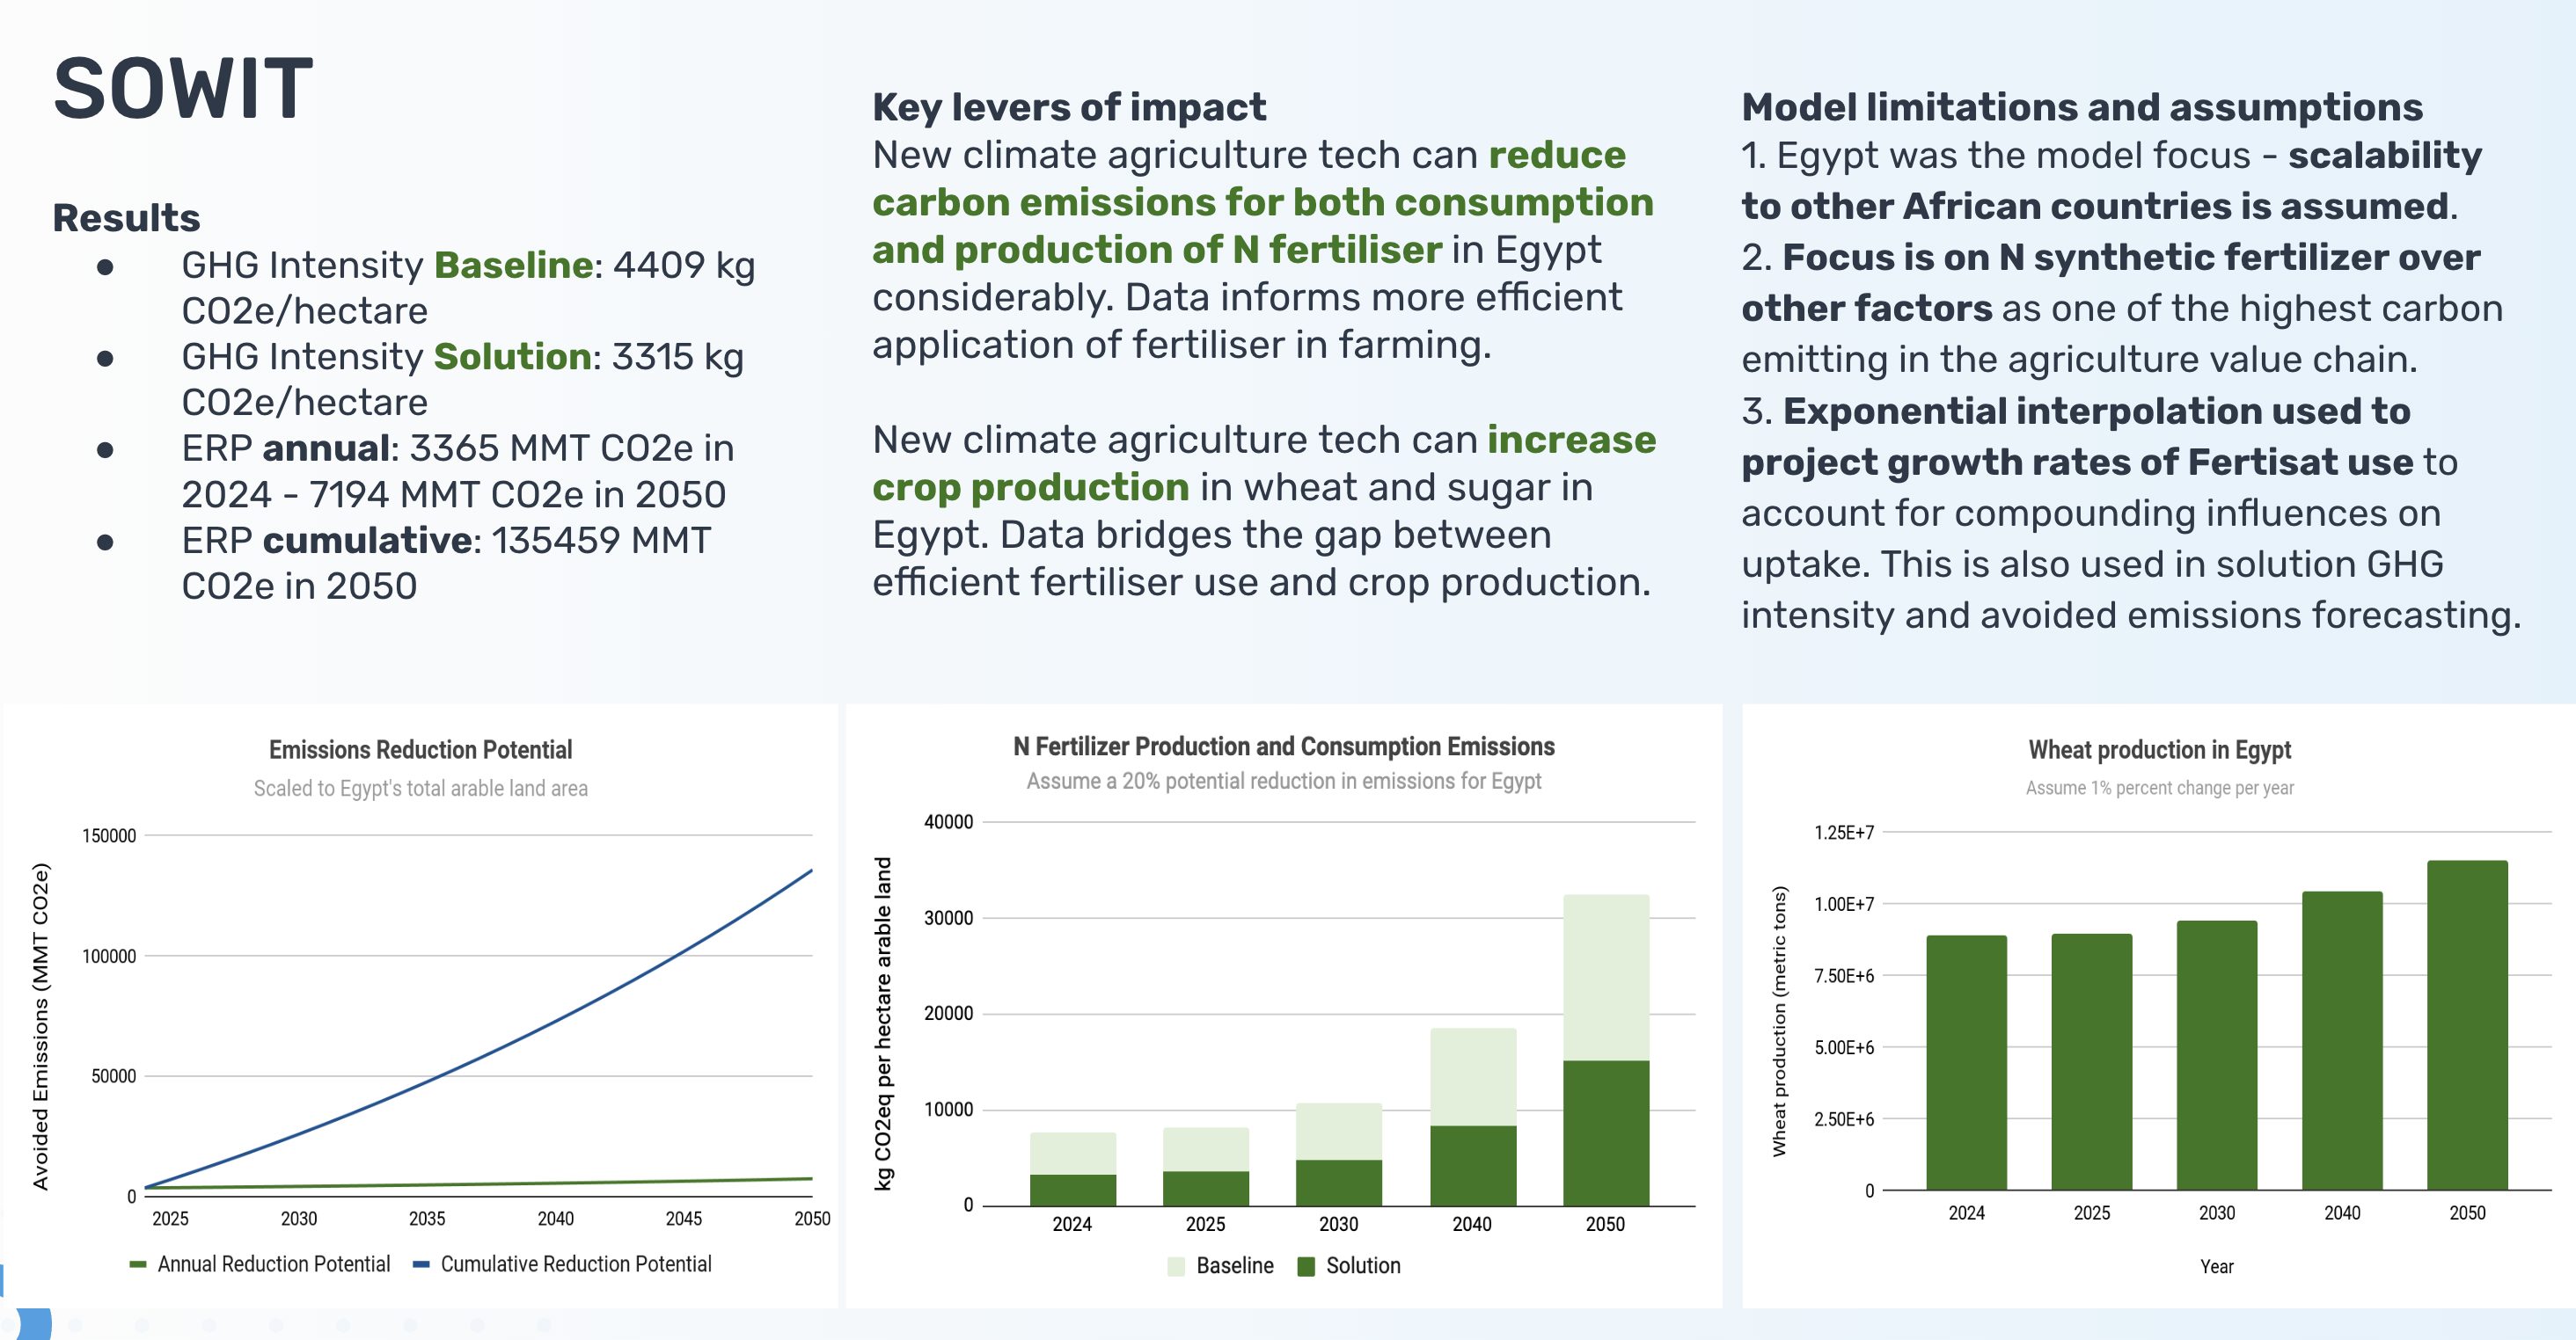This screenshot has width=2576, height=1340.
Task: Click the Key levers of impact heading
Action: point(1069,107)
